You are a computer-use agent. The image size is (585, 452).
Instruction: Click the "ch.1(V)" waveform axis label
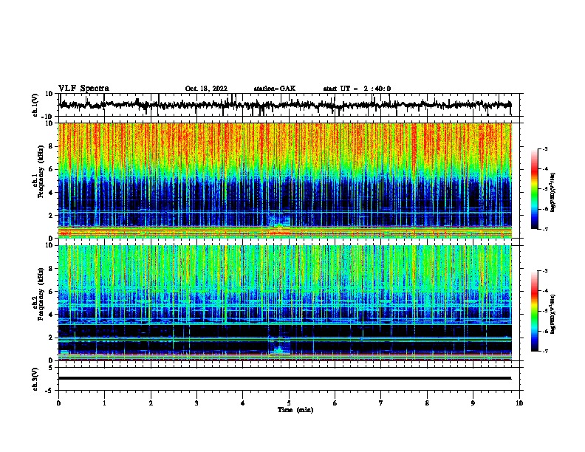tap(35, 105)
